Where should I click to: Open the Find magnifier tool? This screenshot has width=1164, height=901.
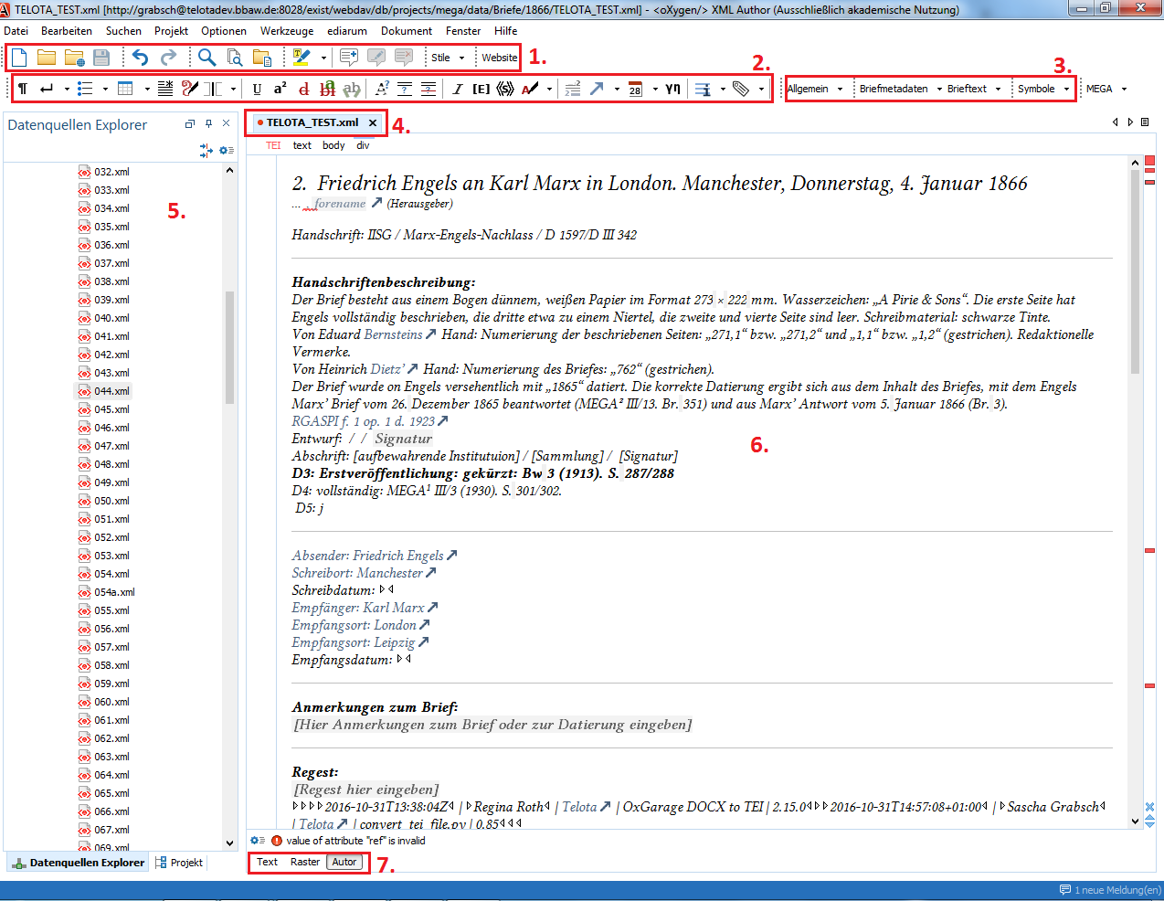pos(207,58)
